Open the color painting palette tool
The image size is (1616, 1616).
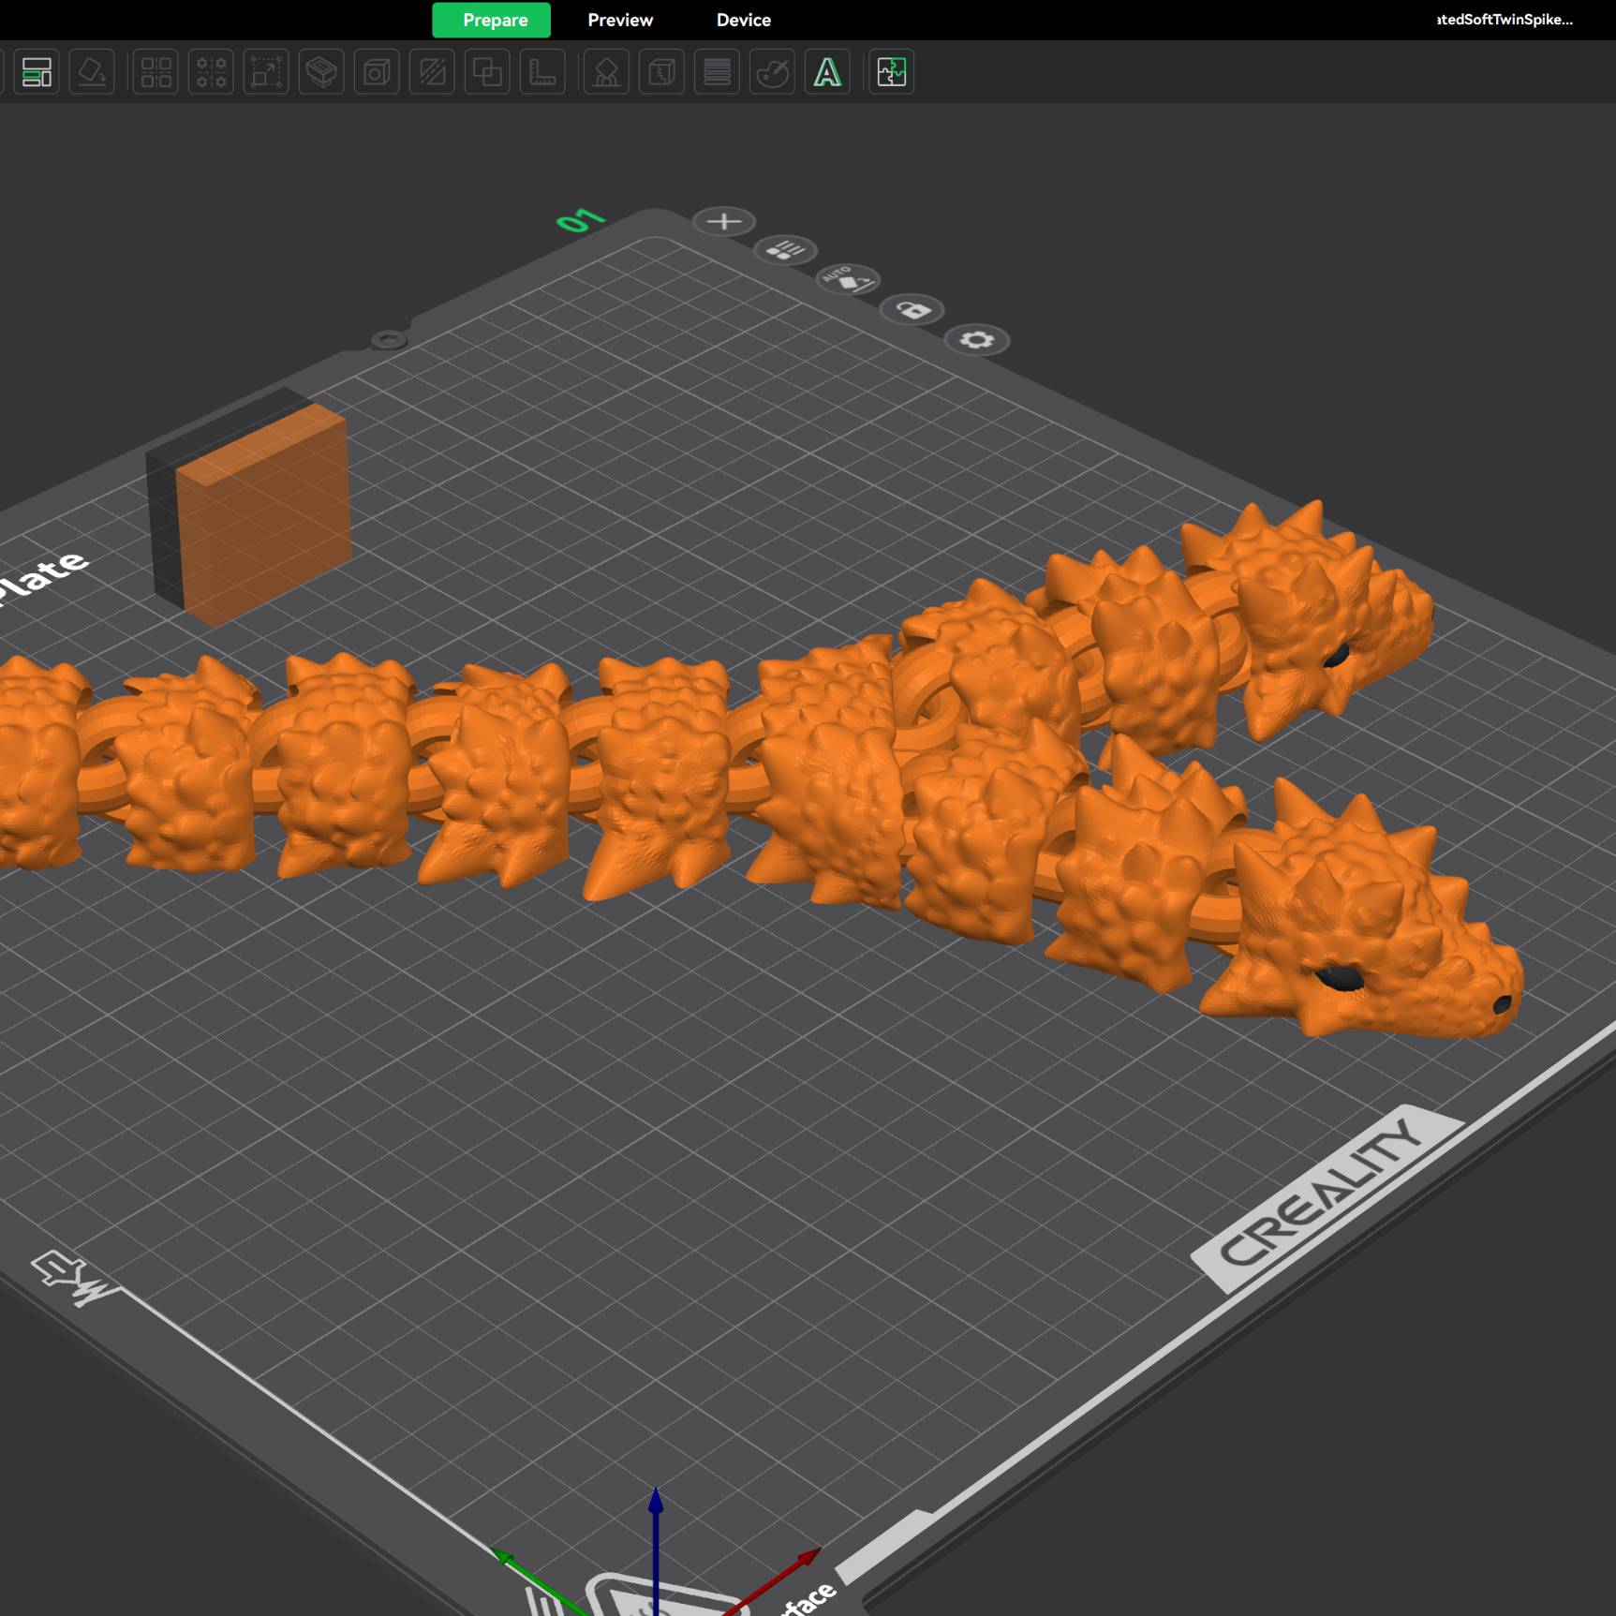(771, 73)
